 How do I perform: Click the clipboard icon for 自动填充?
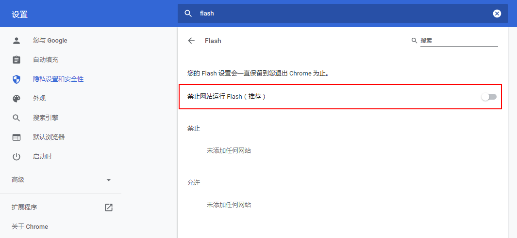click(17, 60)
